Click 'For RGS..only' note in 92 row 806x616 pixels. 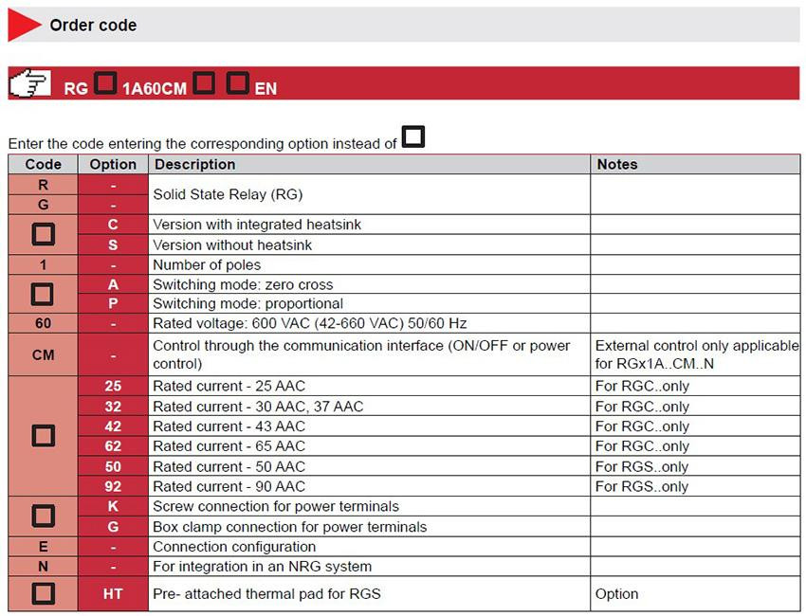click(x=642, y=486)
